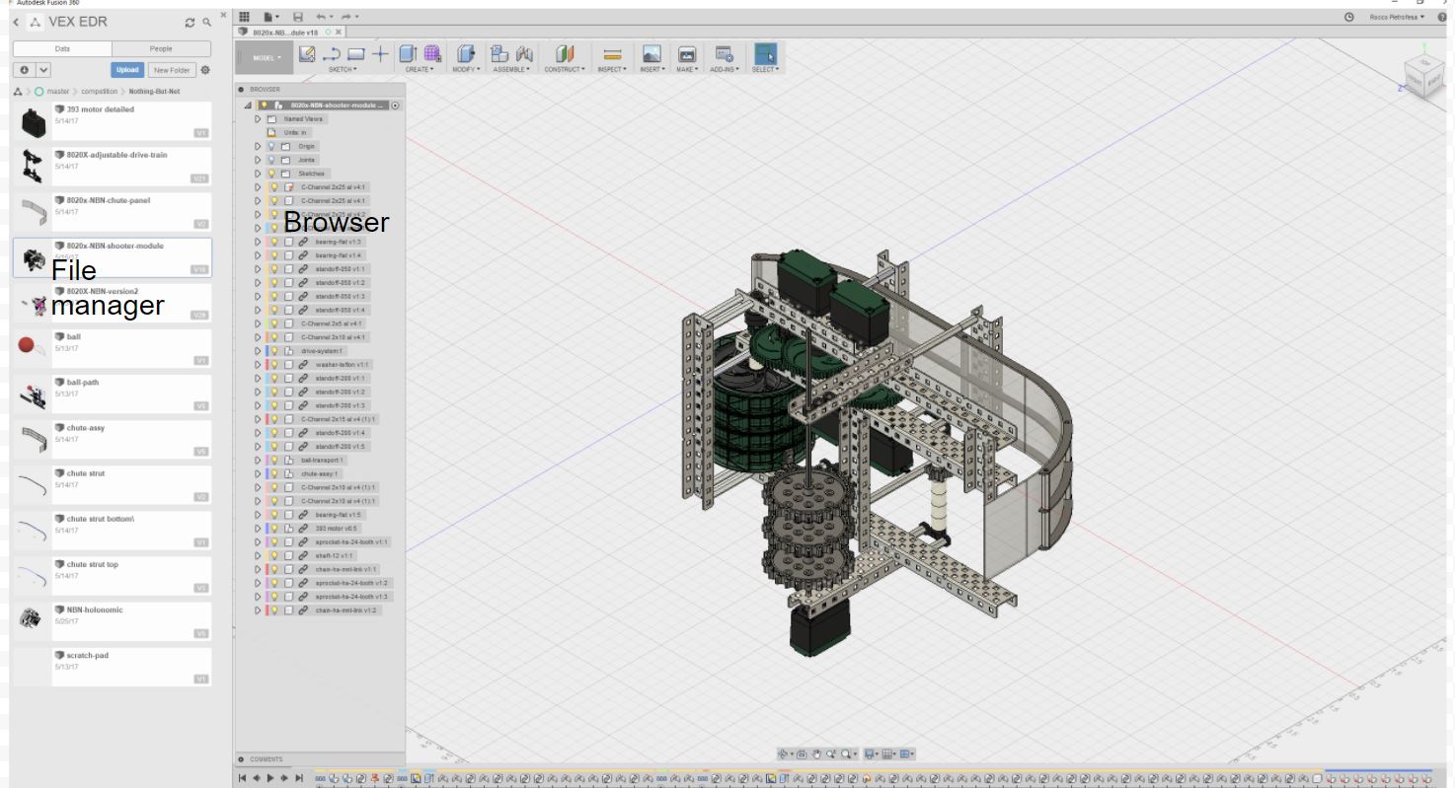Toggle bulb for washer-teflon v1:1
The height and width of the screenshot is (788, 1455).
point(274,365)
